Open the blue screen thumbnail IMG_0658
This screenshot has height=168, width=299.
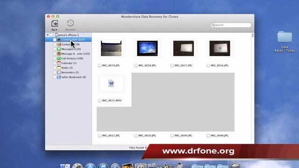(x=148, y=48)
